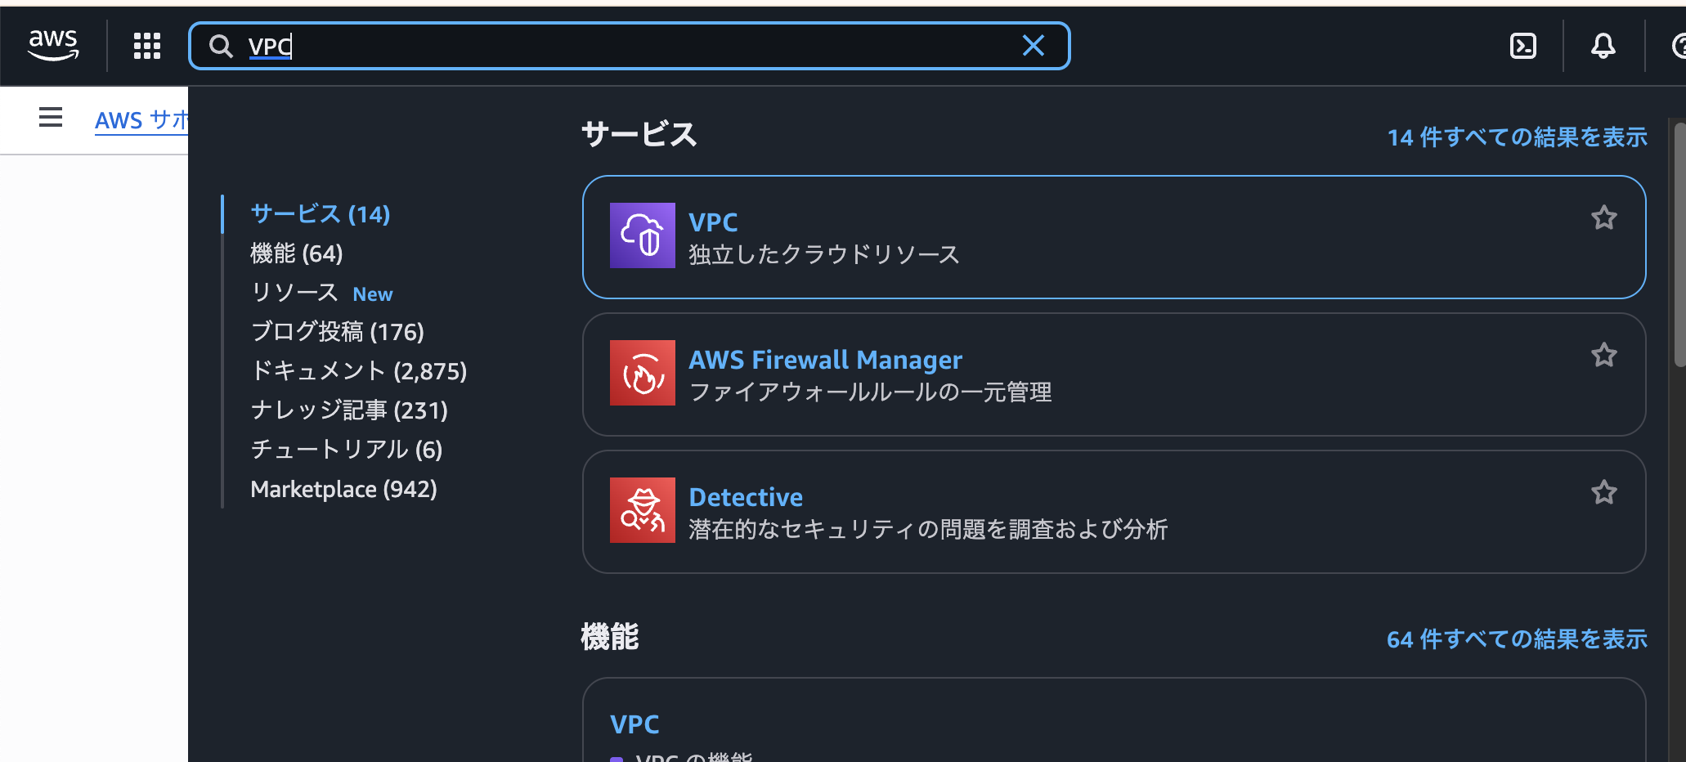The height and width of the screenshot is (762, 1686).
Task: Favorite VPC with the star
Action: [1603, 217]
